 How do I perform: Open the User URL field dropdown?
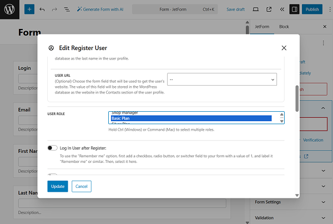[222, 79]
